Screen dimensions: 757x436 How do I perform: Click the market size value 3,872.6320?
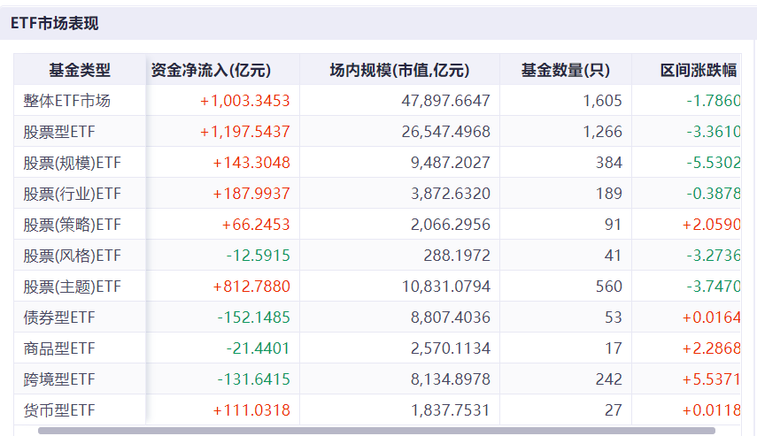[x=451, y=194]
